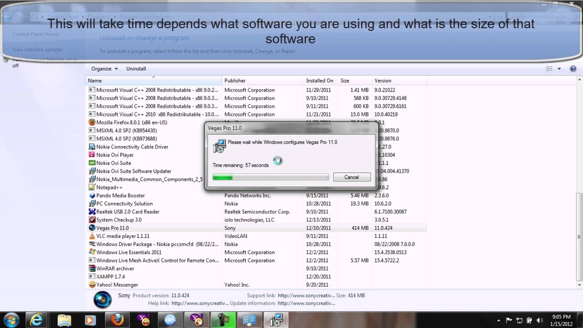Click the Vegas Pro progress bar
The height and width of the screenshot is (328, 583).
coord(271,177)
